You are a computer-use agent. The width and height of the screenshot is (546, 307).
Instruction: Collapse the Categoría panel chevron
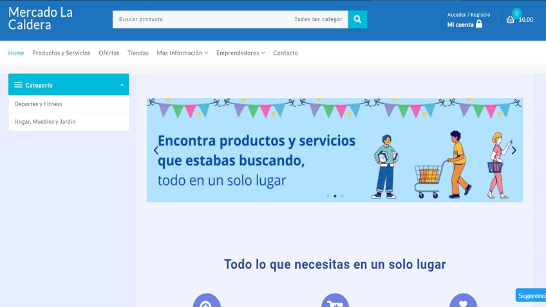(122, 85)
